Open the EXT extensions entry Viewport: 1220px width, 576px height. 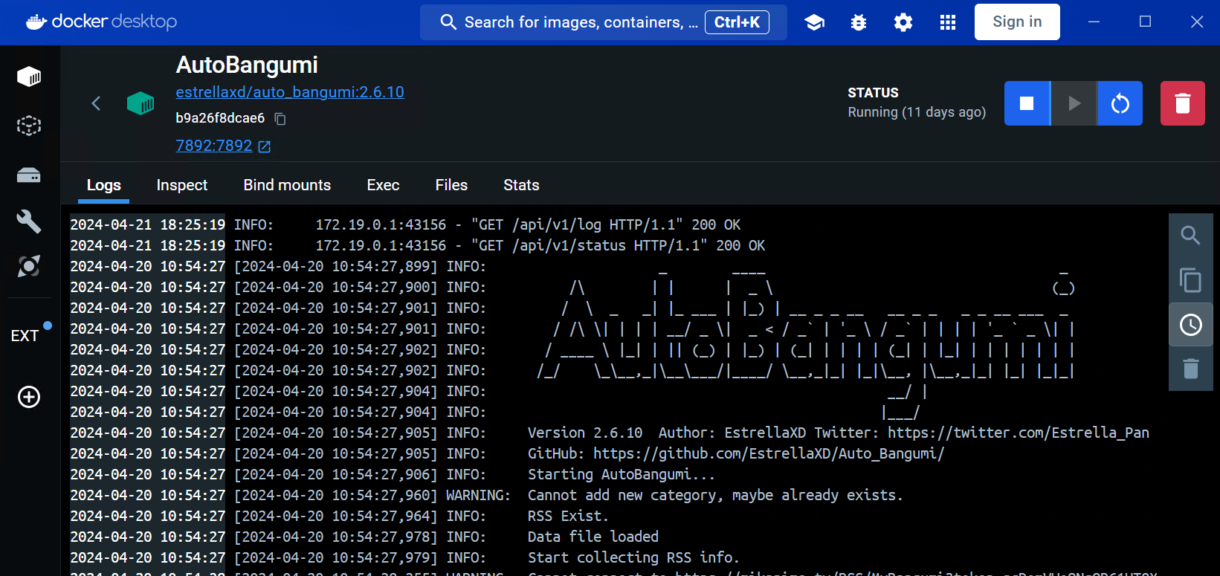[x=25, y=336]
